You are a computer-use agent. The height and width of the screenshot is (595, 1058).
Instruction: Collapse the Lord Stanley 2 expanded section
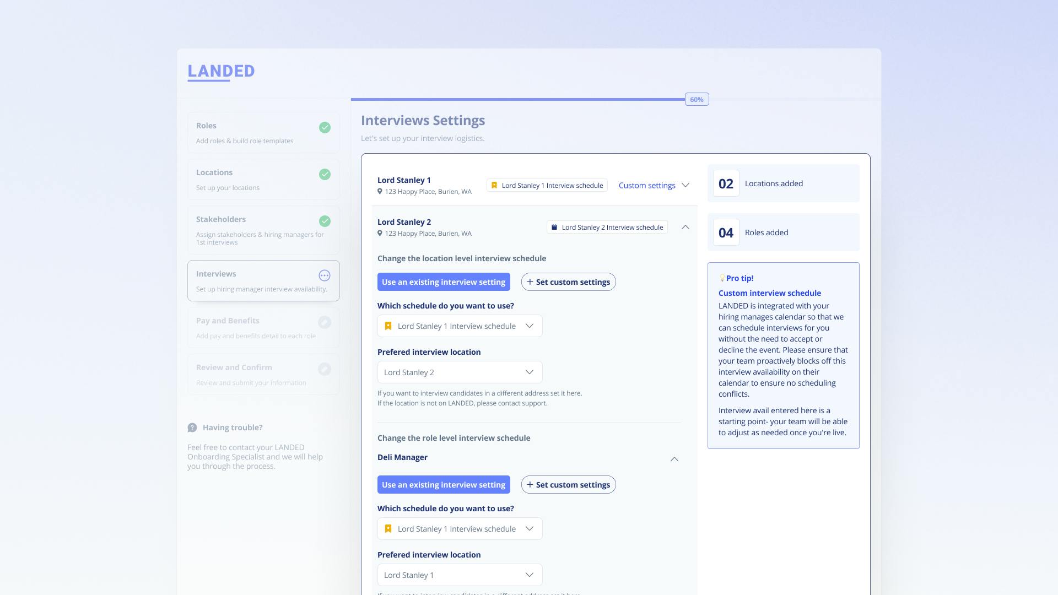pos(684,228)
